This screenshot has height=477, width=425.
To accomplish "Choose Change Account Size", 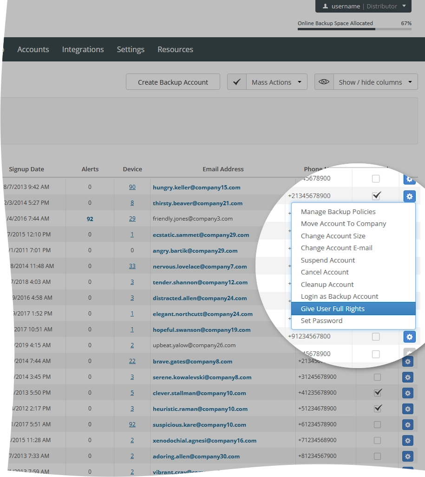I will pyautogui.click(x=333, y=236).
